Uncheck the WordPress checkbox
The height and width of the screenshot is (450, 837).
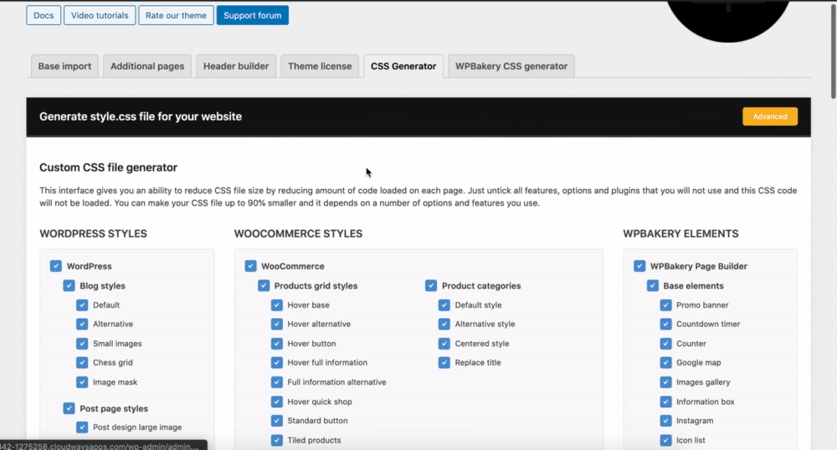tap(56, 266)
